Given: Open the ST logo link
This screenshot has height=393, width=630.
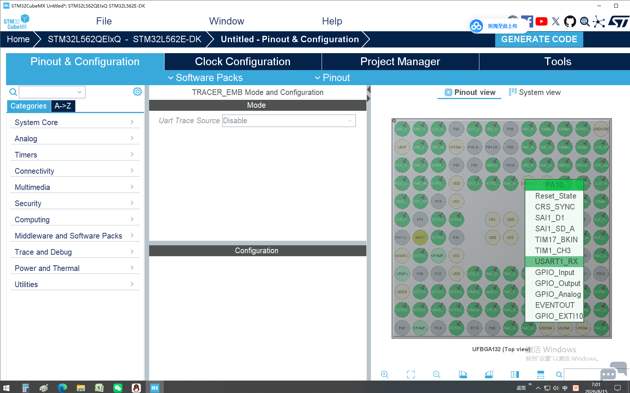Looking at the screenshot, I should (619, 21).
